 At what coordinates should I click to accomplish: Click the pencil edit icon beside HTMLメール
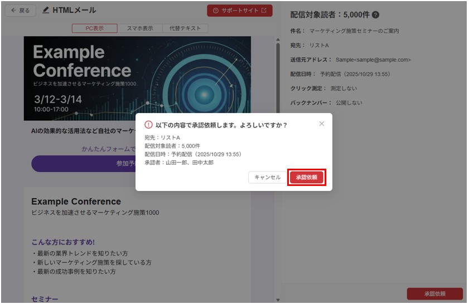[x=46, y=11]
